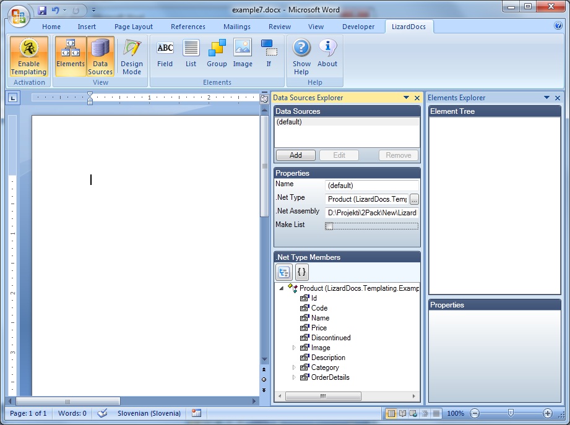Open Select Browse Object button

[x=264, y=380]
